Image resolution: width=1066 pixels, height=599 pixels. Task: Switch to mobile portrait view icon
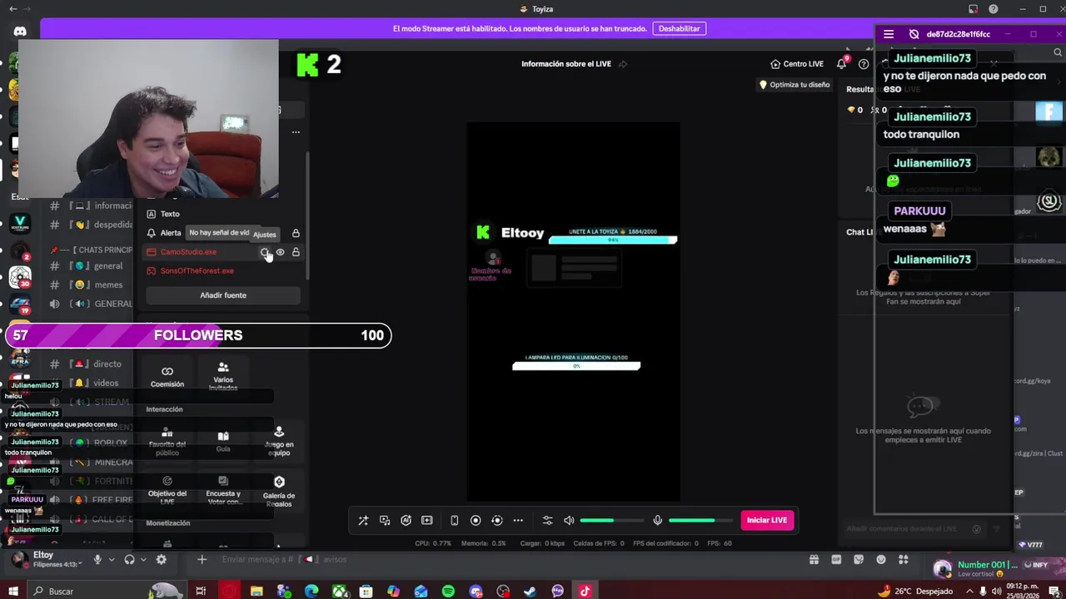point(454,521)
